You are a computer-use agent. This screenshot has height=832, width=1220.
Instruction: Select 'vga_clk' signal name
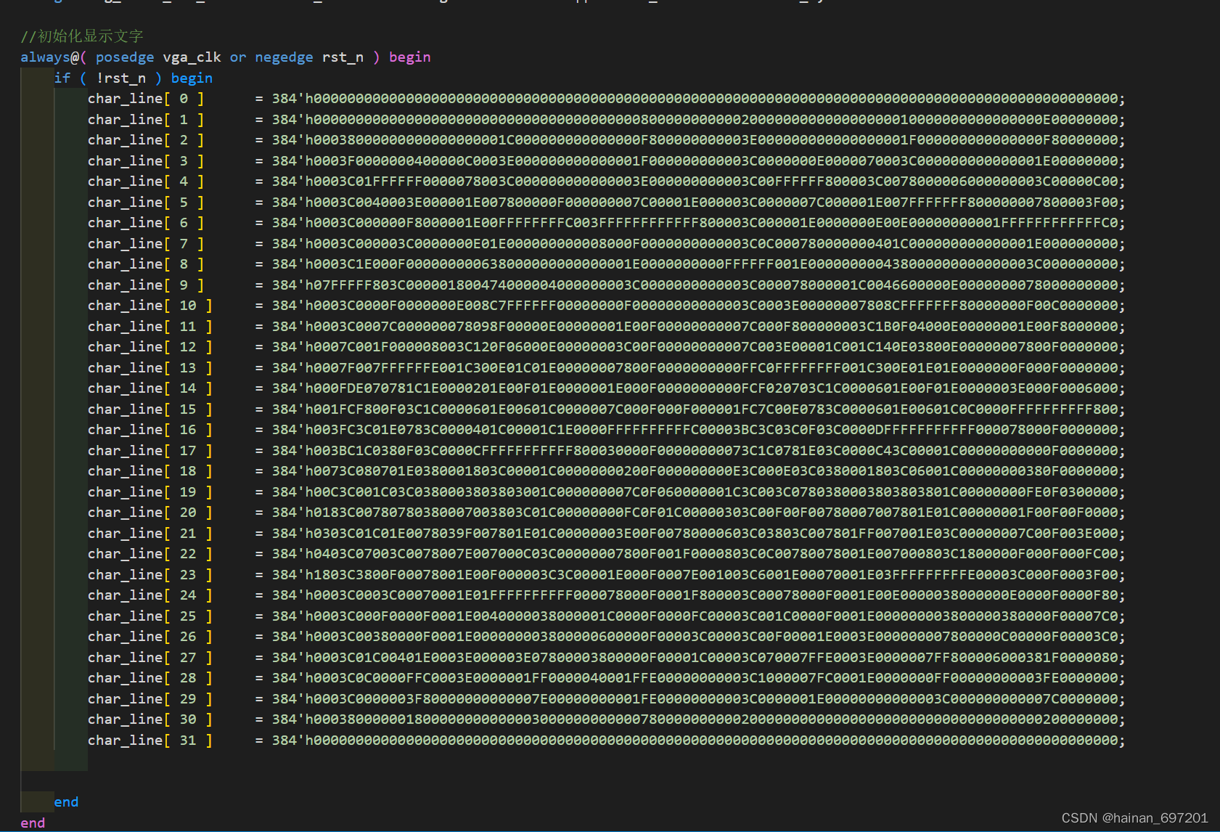192,57
